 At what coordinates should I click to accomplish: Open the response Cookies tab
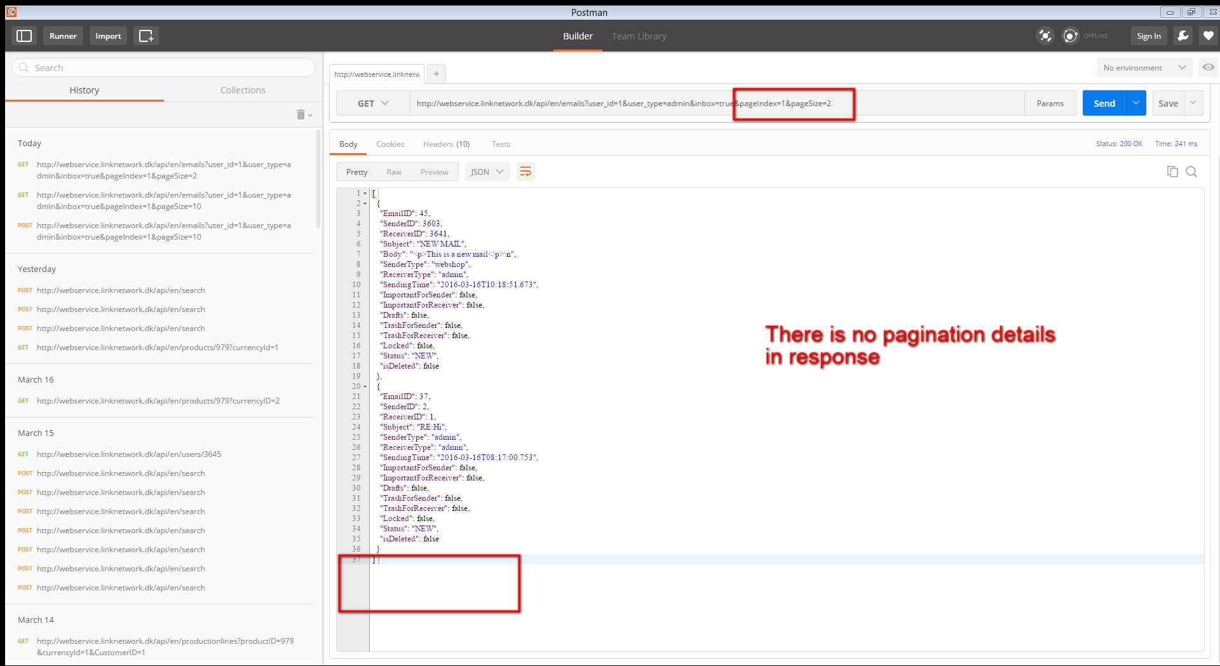[x=390, y=144]
